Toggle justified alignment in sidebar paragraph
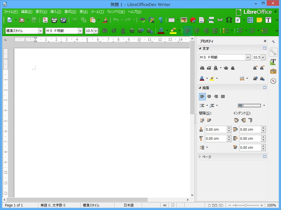The width and height of the screenshot is (281, 210). click(223, 97)
